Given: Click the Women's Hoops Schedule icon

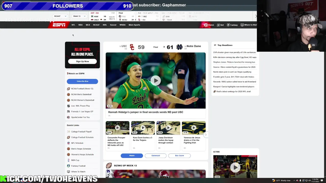Looking at the screenshot, I should tap(68, 155).
